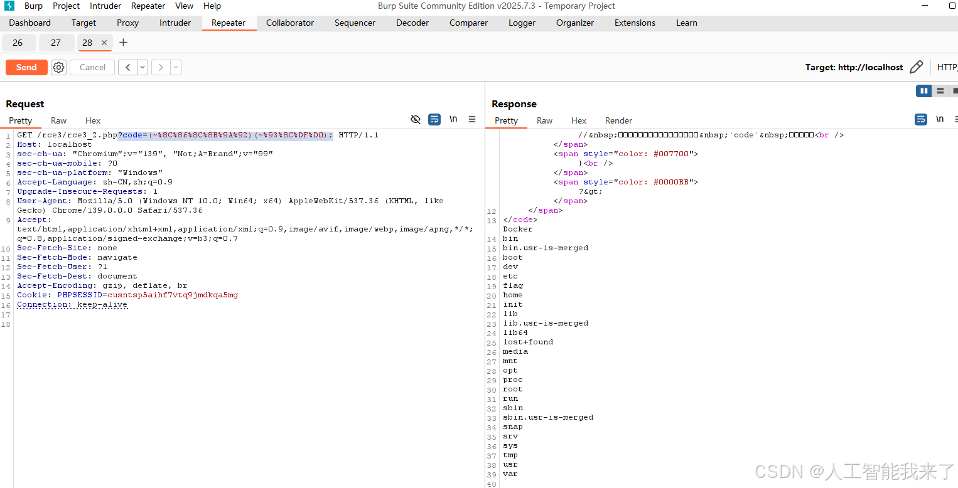Viewport: 958px width, 488px height.
Task: Click the Sec-Fetch-Mode: navigate header
Action: click(x=77, y=257)
